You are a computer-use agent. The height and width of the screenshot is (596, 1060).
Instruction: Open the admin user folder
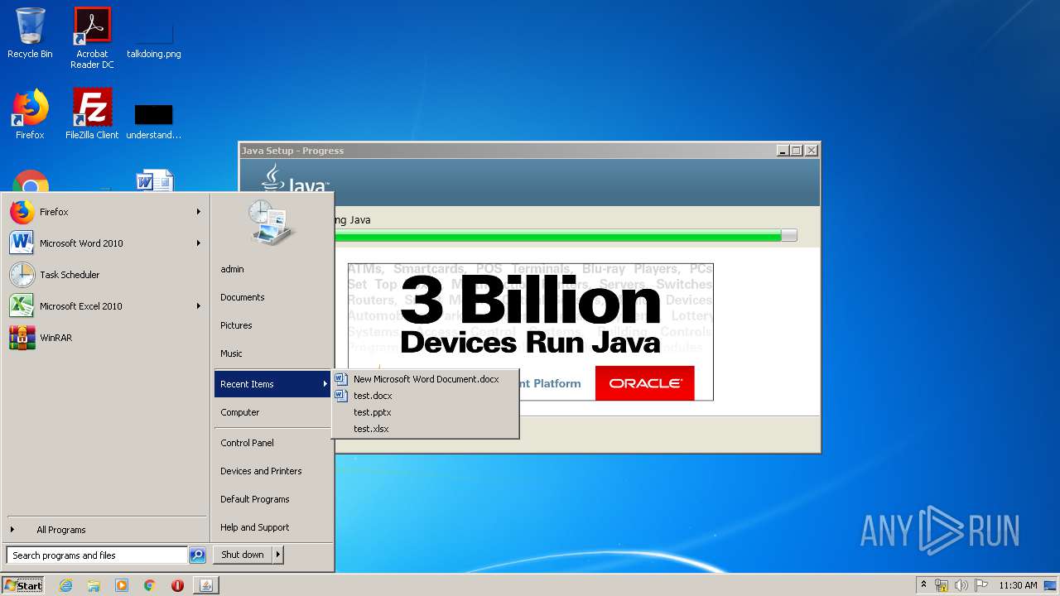pos(272,269)
